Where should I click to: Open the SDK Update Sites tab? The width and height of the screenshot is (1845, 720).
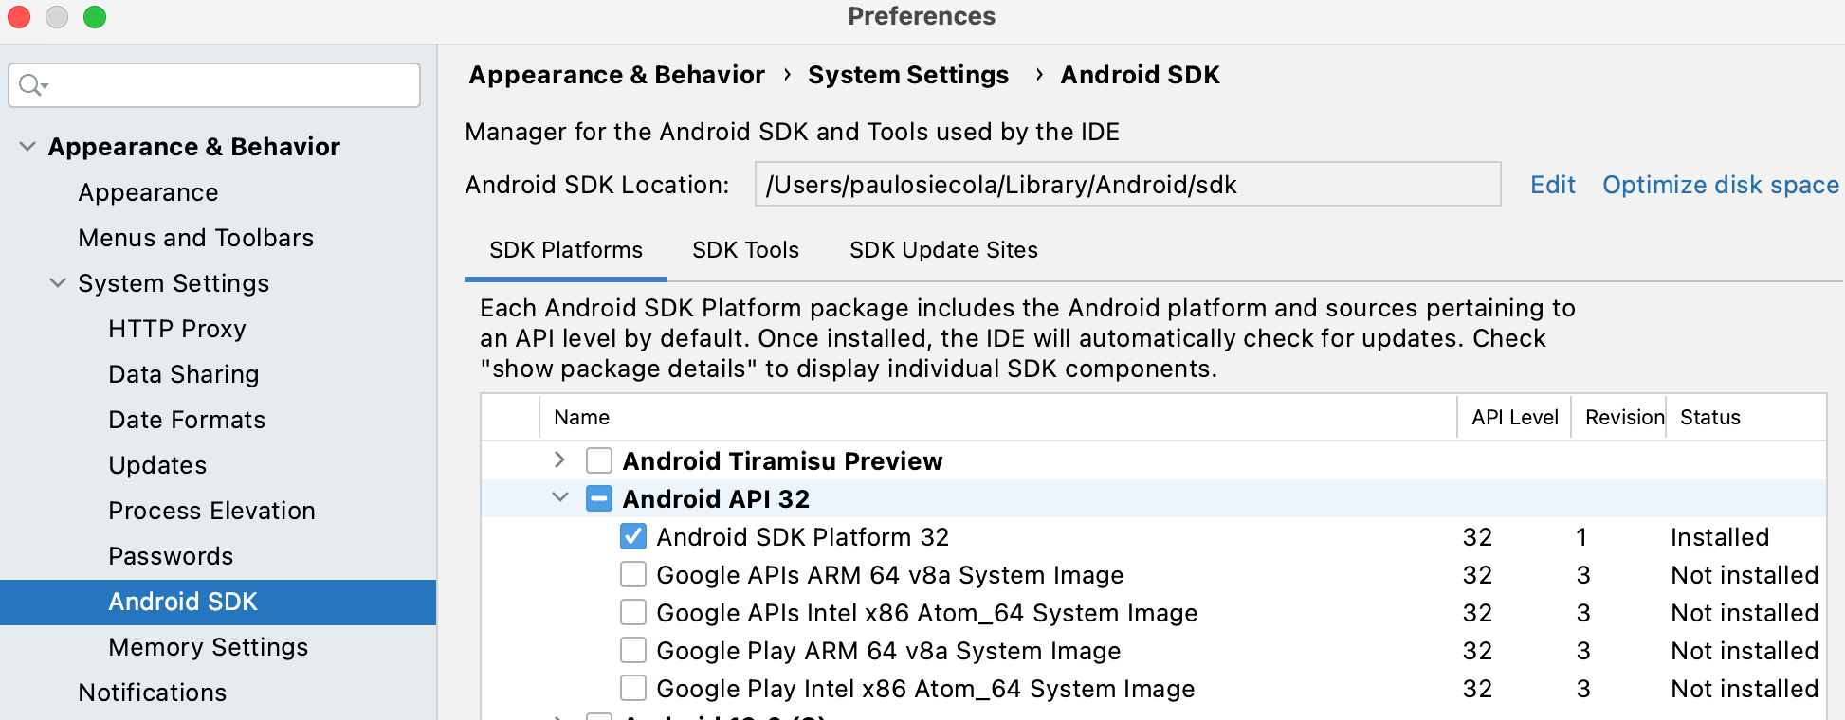943,250
